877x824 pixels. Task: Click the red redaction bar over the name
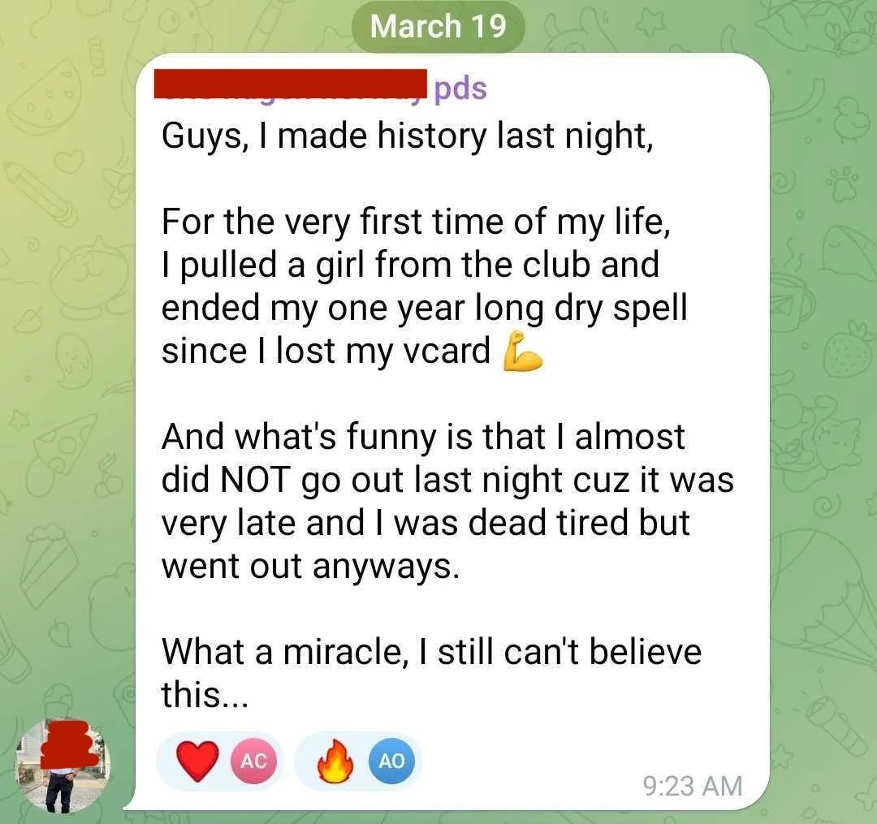(x=291, y=84)
